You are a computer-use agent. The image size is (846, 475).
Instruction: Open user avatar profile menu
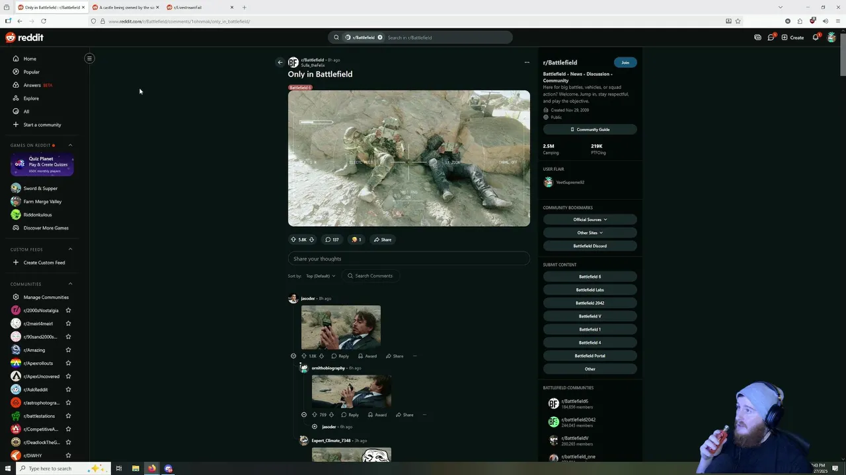coord(831,38)
